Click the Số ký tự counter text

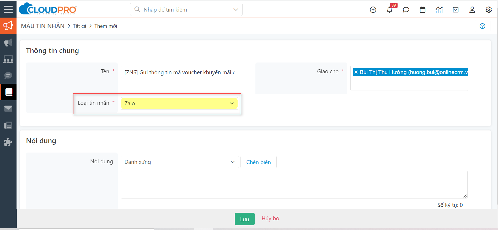click(x=450, y=205)
